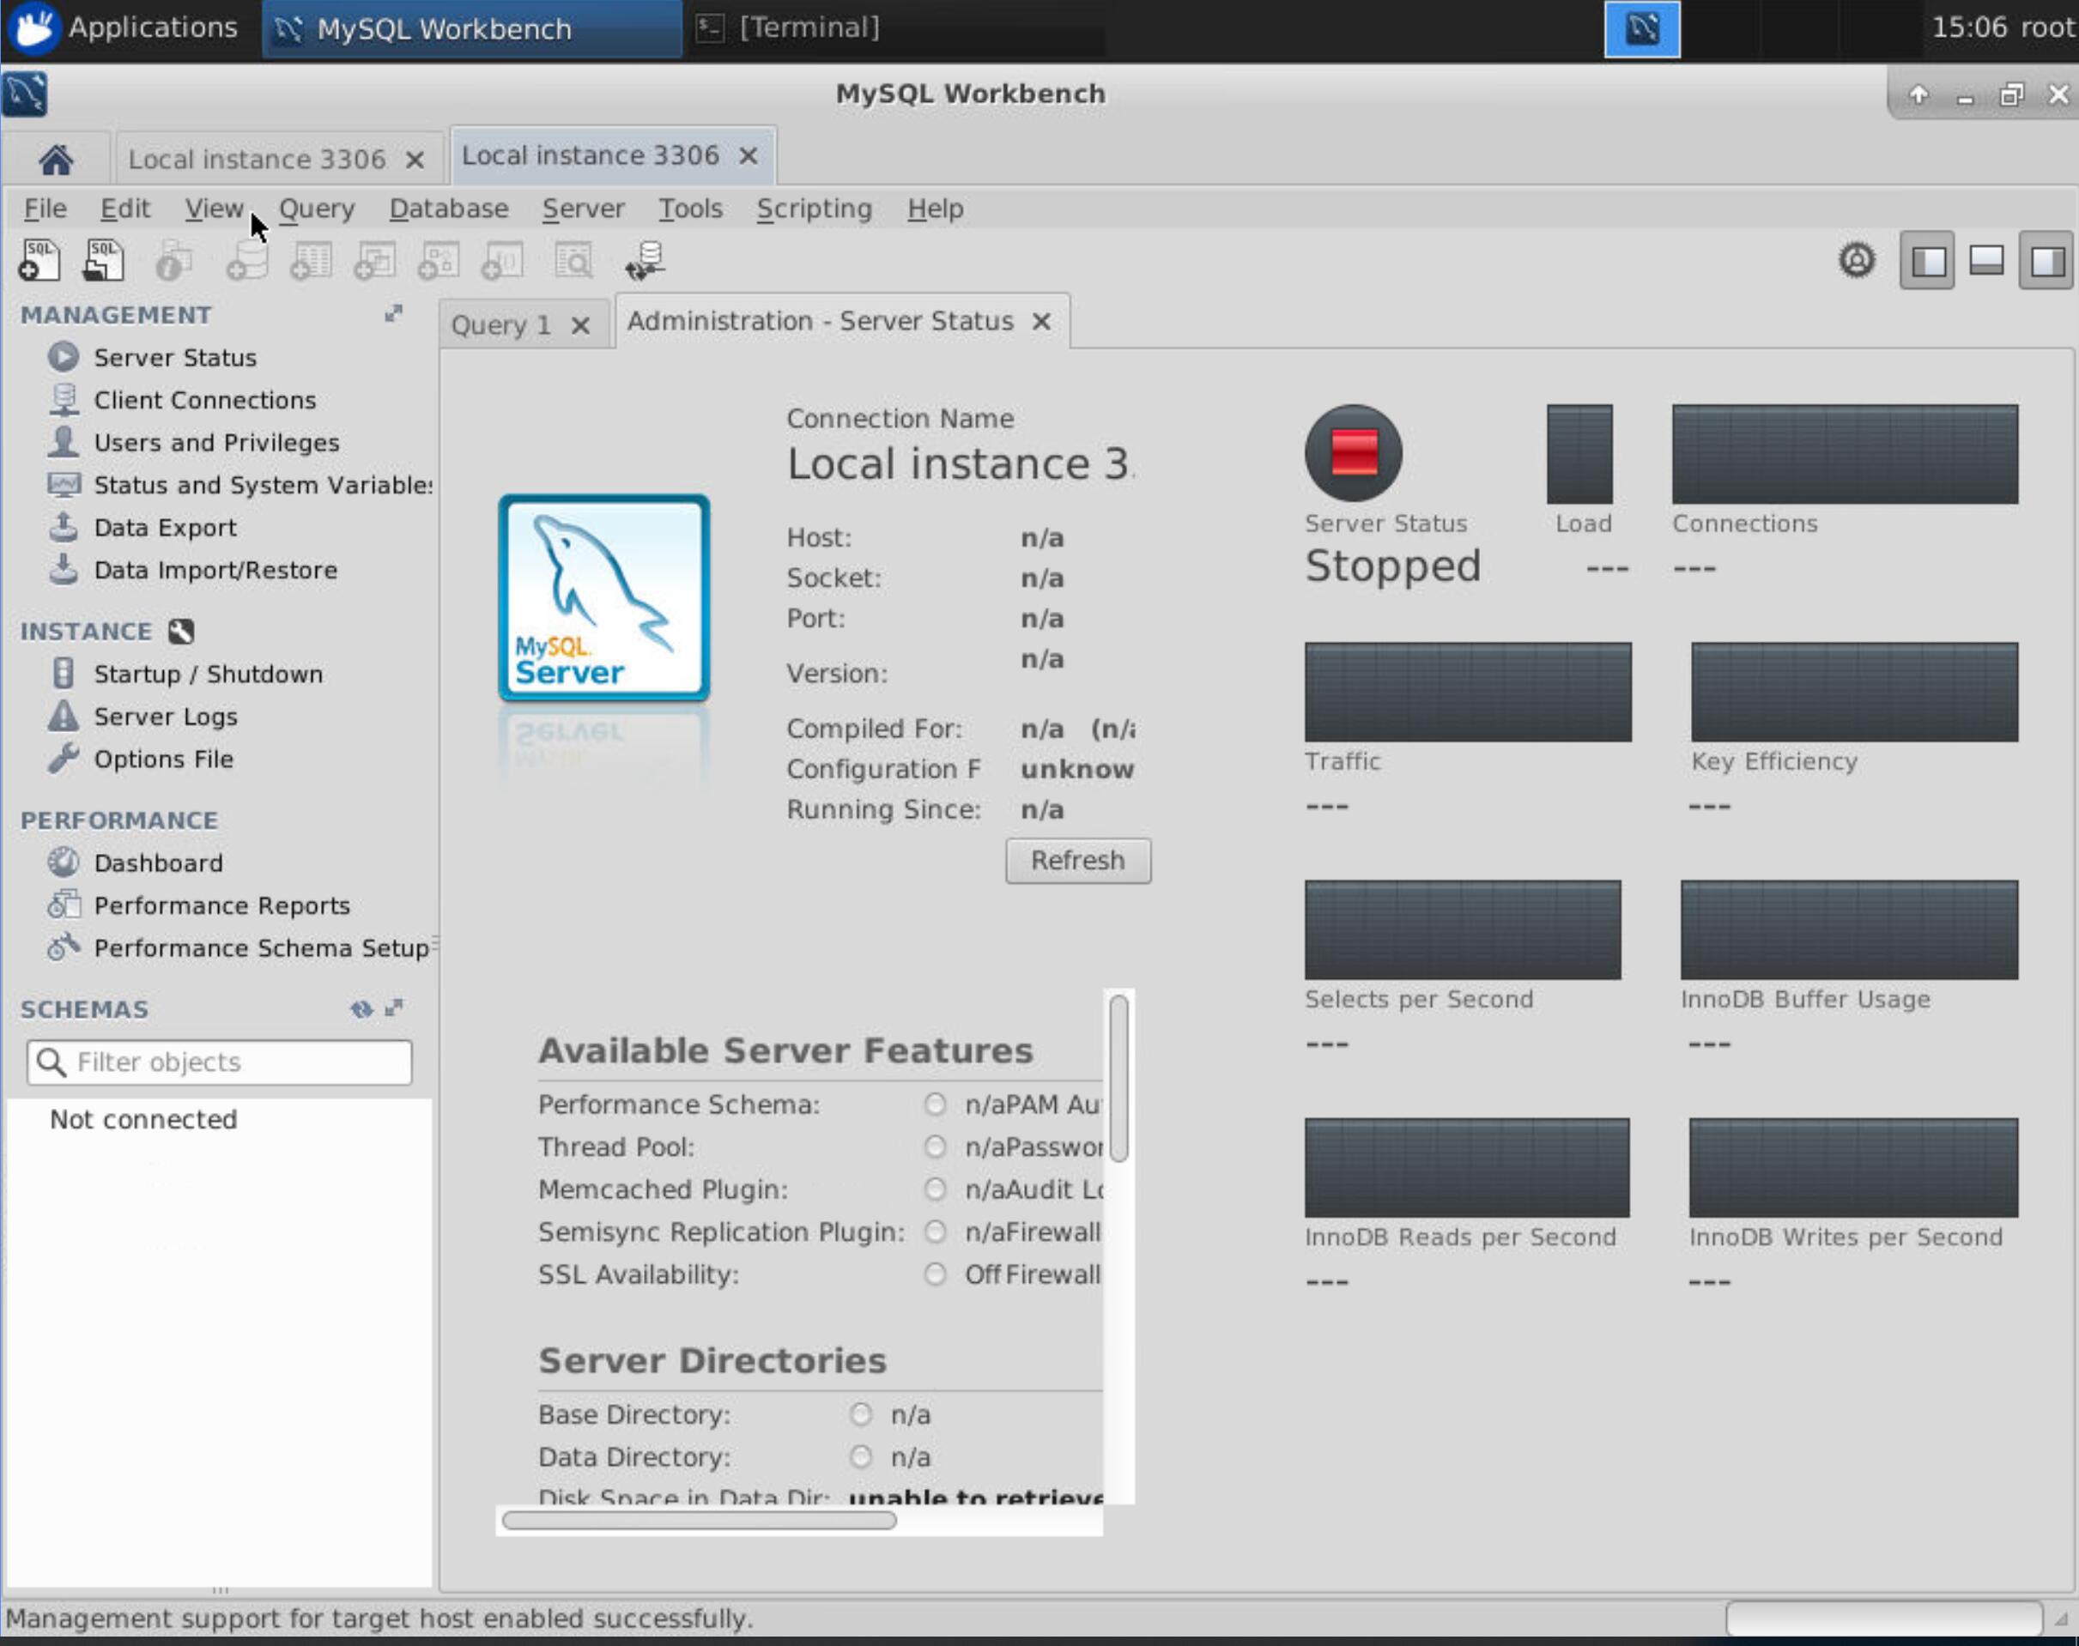This screenshot has width=2079, height=1646.
Task: Click the Base Directory status indicator
Action: point(860,1414)
